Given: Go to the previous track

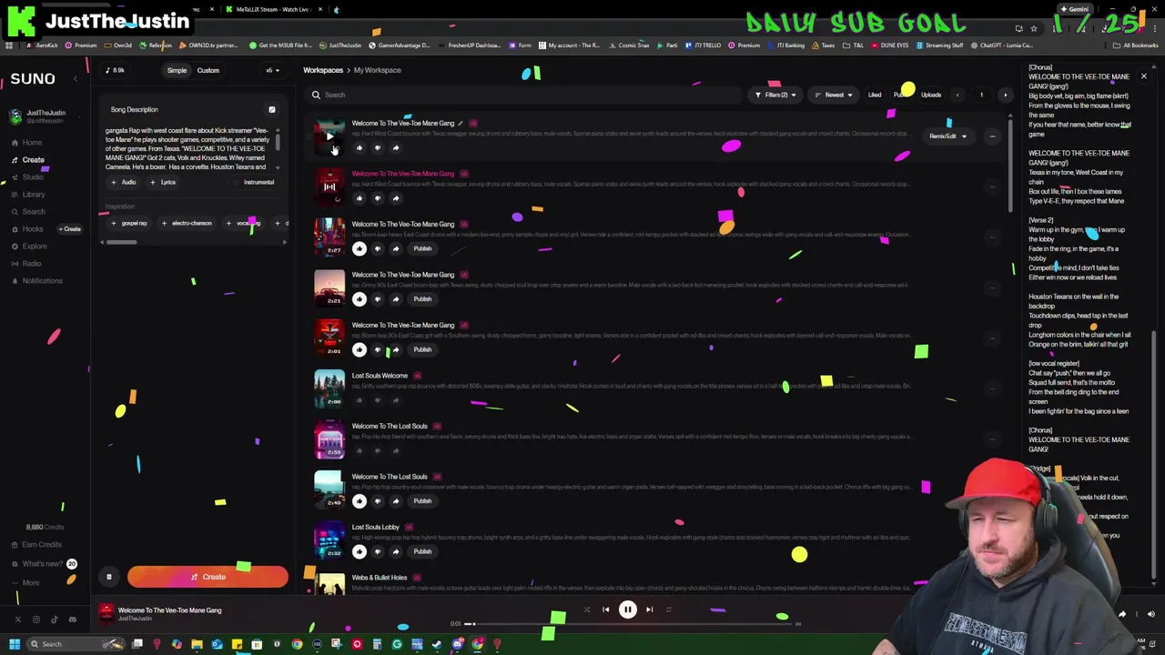Looking at the screenshot, I should pyautogui.click(x=606, y=610).
